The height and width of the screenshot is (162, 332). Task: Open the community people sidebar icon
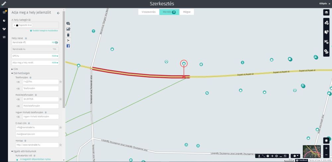point(4,29)
